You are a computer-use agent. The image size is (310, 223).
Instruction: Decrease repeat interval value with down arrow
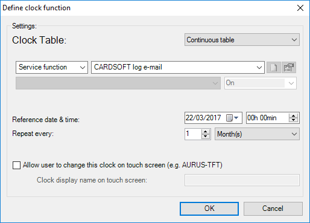205,136
